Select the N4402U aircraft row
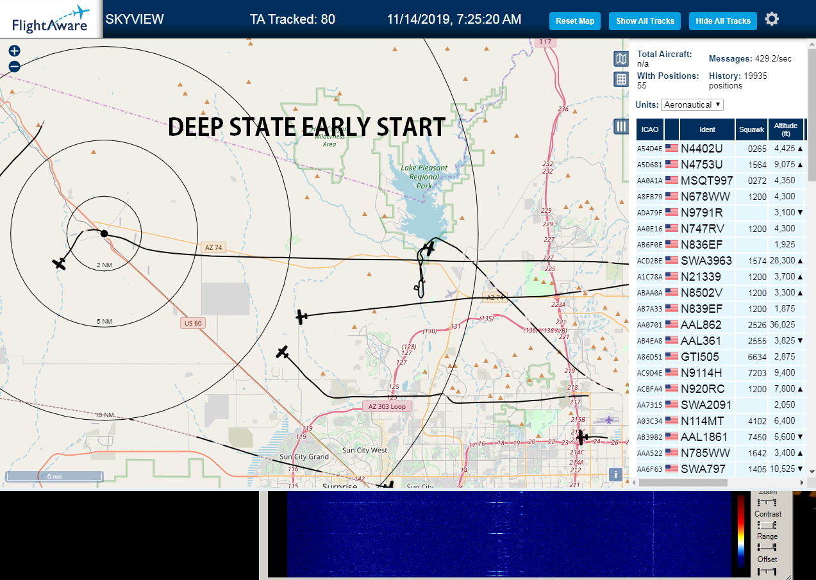The height and width of the screenshot is (580, 816). (x=720, y=148)
